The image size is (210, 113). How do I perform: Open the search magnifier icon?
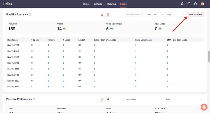click(x=183, y=4)
